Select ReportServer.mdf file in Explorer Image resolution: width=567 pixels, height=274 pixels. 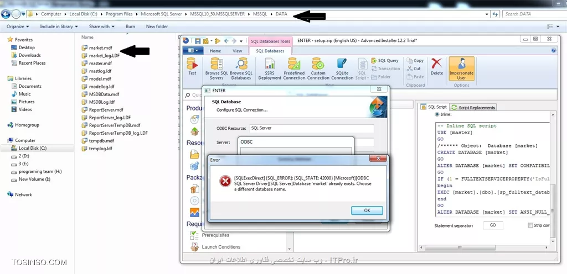102,110
